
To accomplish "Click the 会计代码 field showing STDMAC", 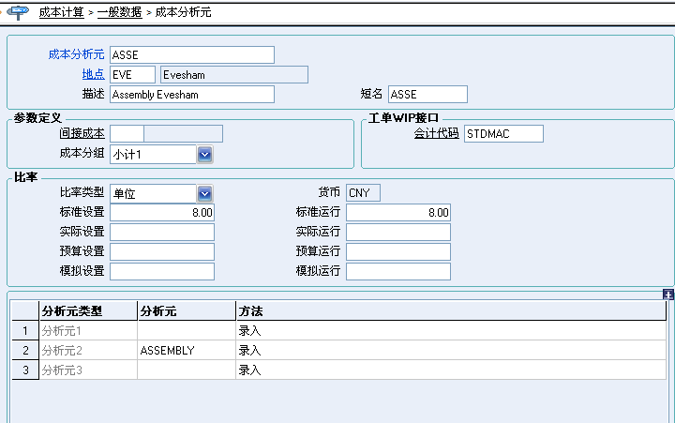I will (503, 133).
